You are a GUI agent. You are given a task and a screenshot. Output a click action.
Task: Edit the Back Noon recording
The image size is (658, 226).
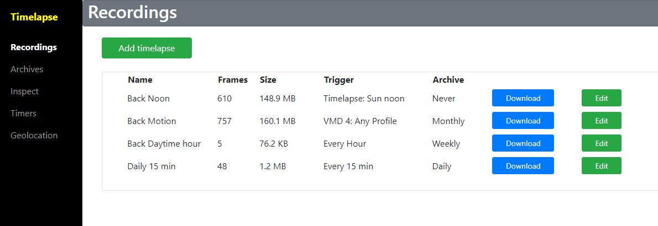(x=601, y=98)
